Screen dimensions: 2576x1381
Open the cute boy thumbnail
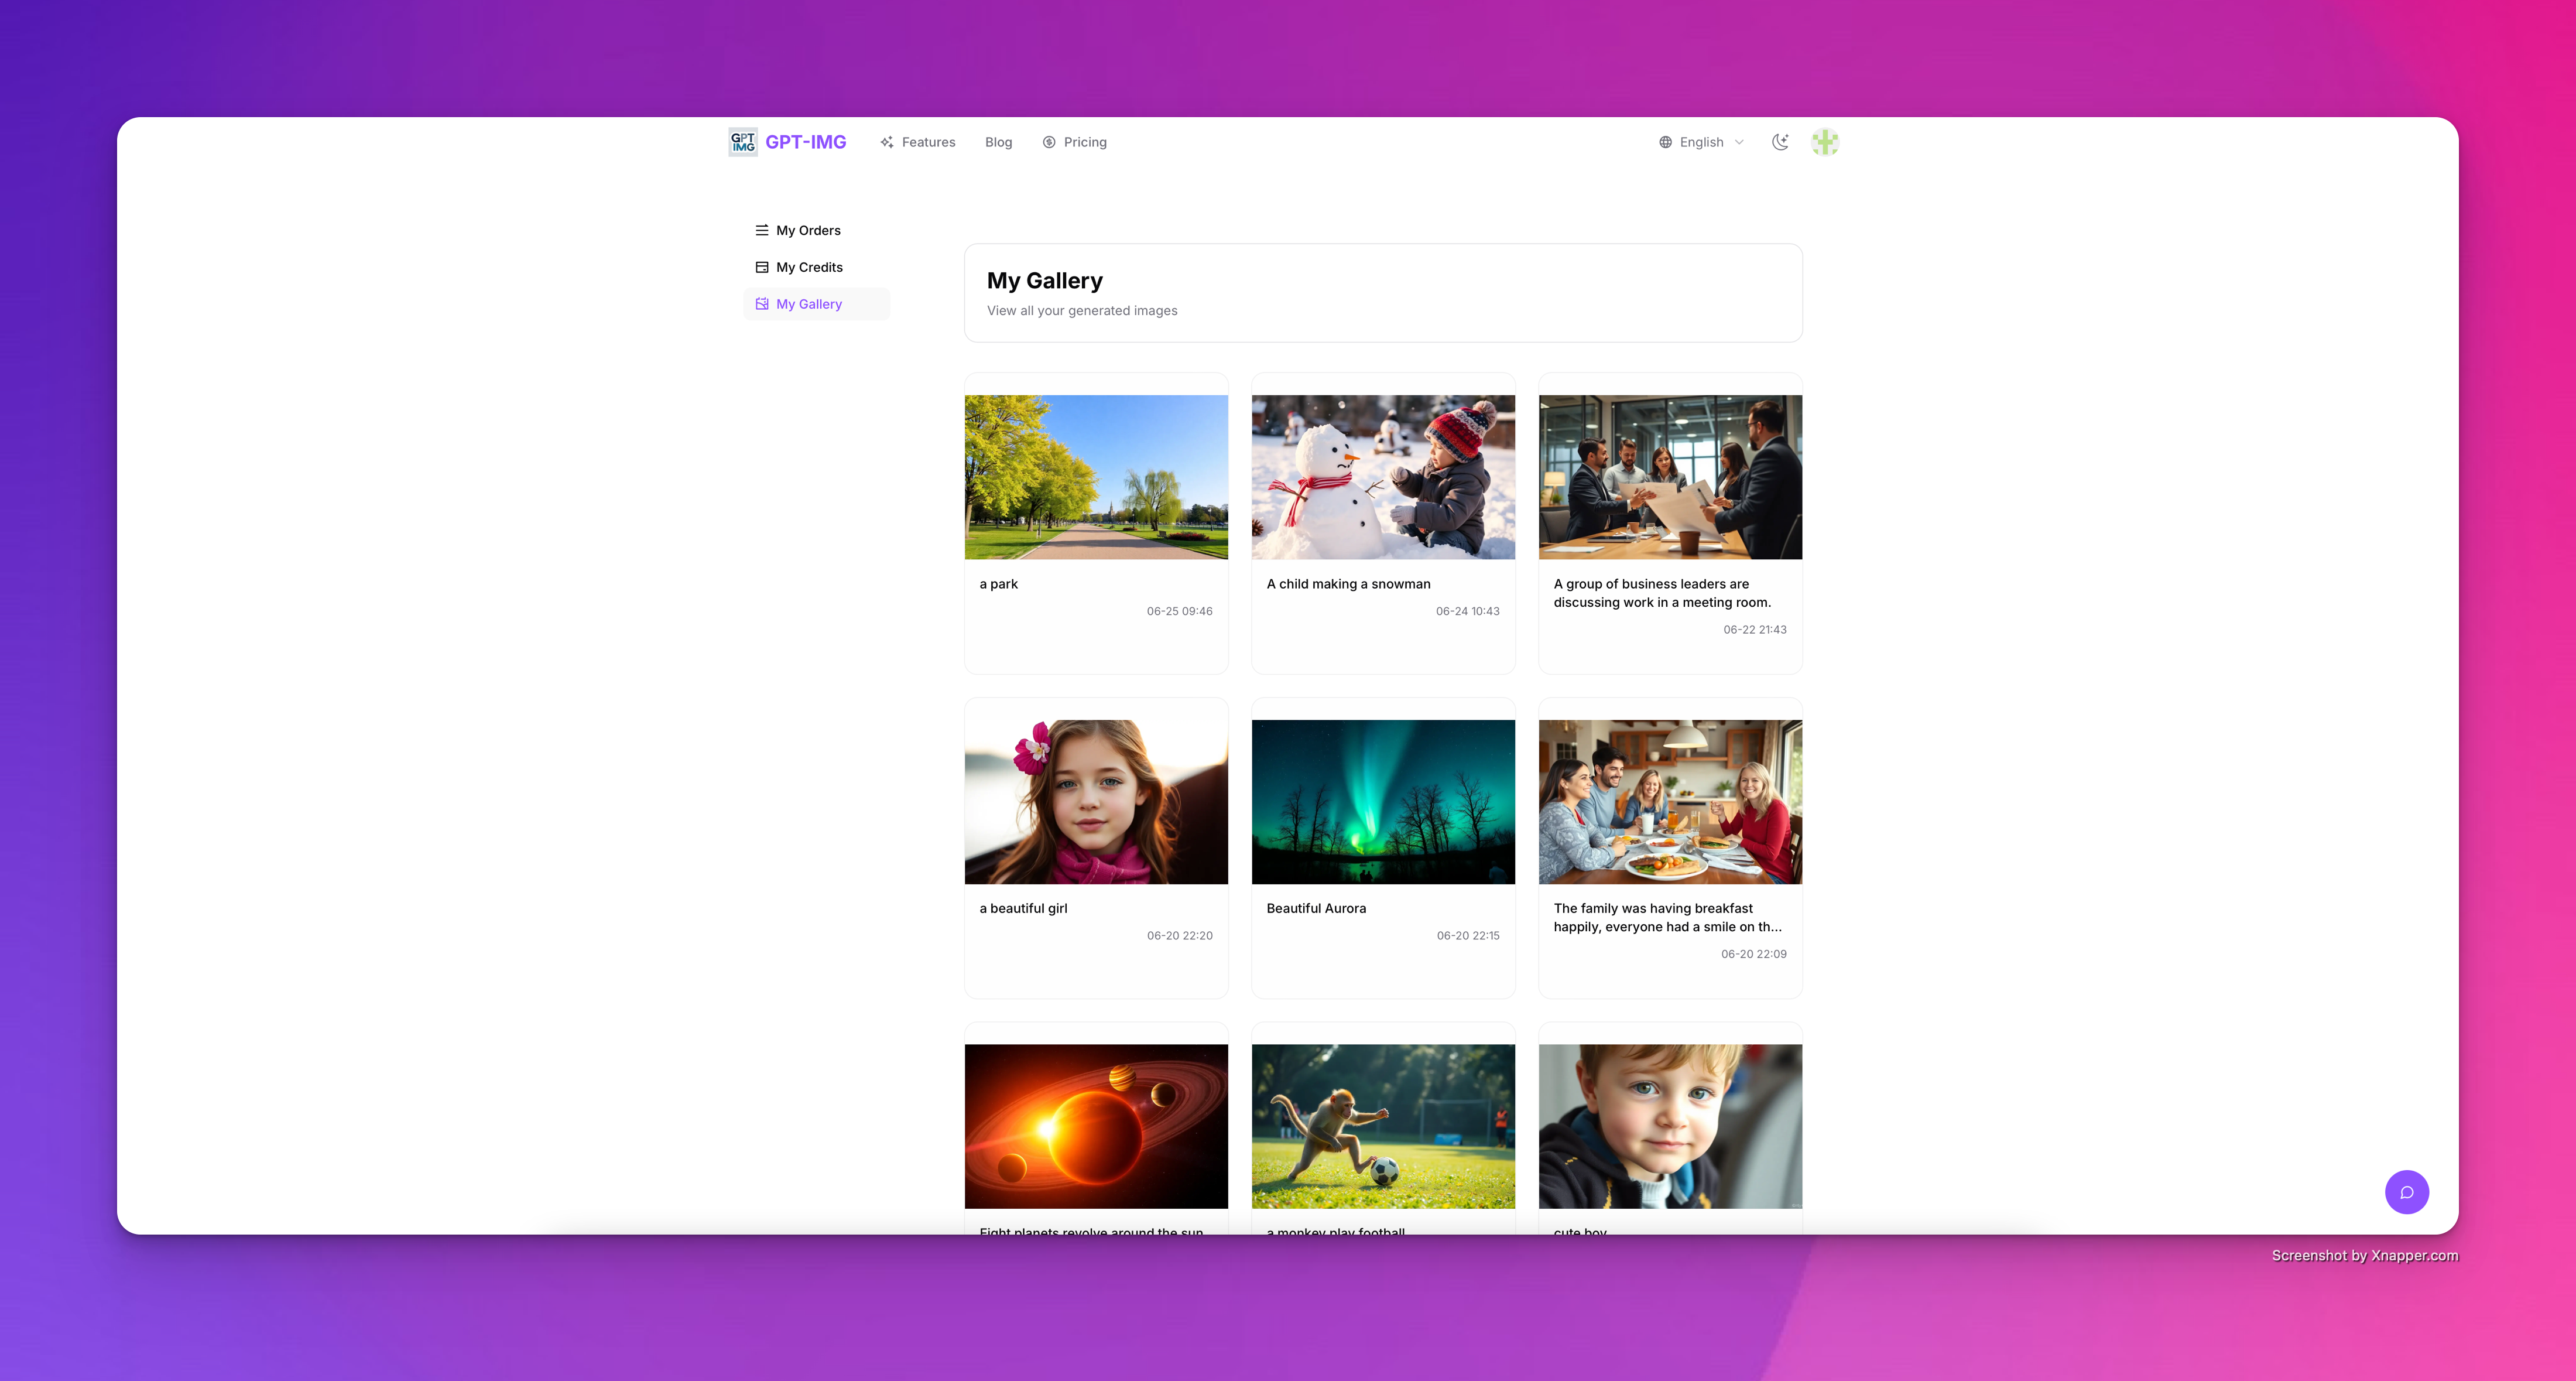tap(1670, 1126)
